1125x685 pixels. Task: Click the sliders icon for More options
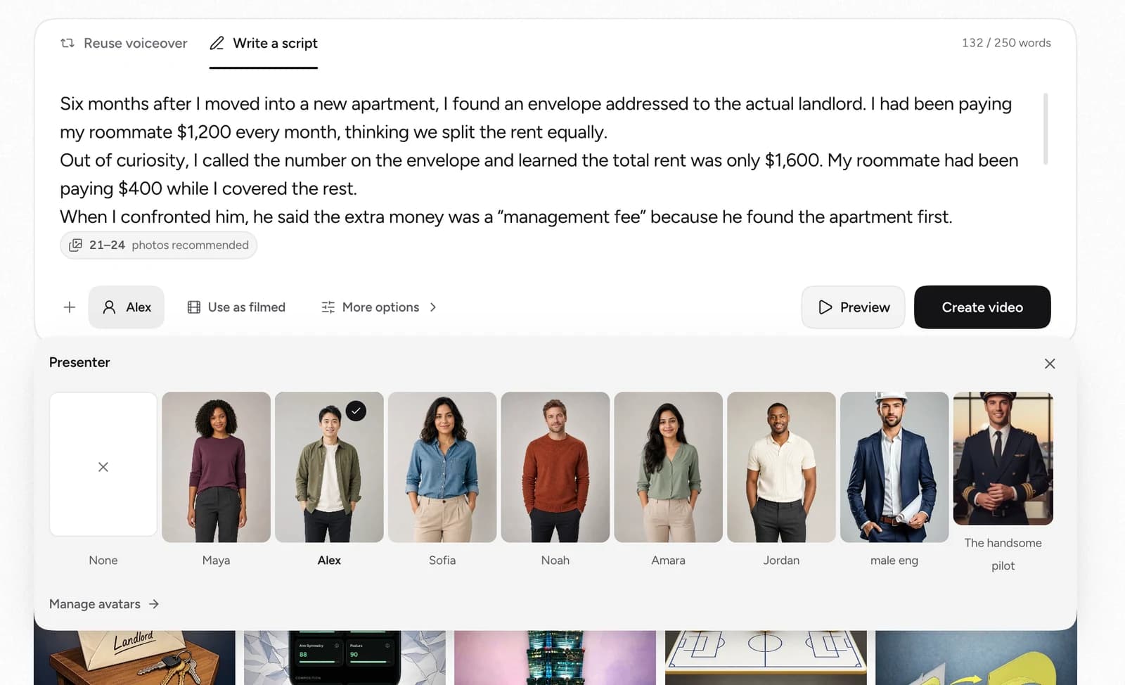pyautogui.click(x=328, y=307)
